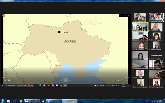Go back with arrow in video player

pos(3,15)
